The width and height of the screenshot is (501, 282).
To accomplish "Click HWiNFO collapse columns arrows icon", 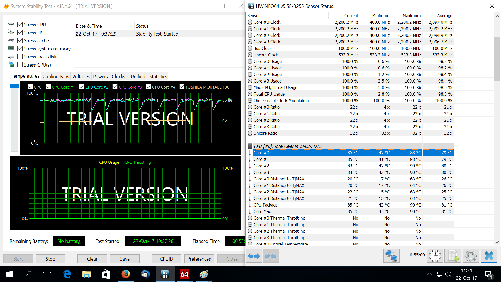I will point(271,256).
